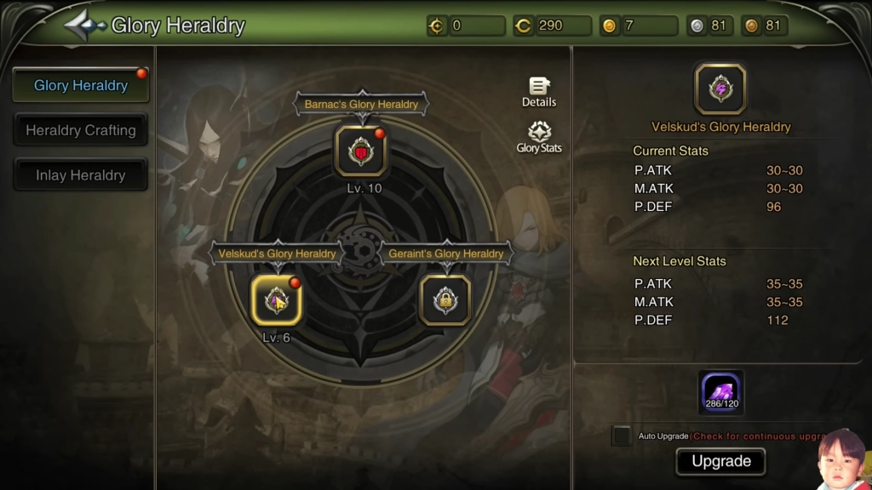Open the Heraldry Crafting tab
Screen dimensions: 872x490
(81, 130)
